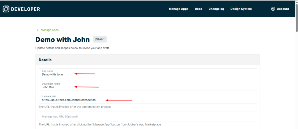Viewport: 298px width, 129px height.
Task: Focus the Manage App URL optional field
Action: [148, 117]
